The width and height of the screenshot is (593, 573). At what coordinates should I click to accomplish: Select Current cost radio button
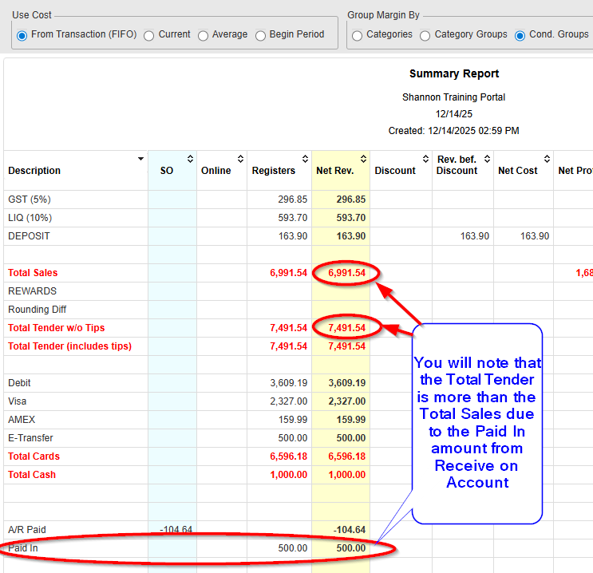(149, 36)
